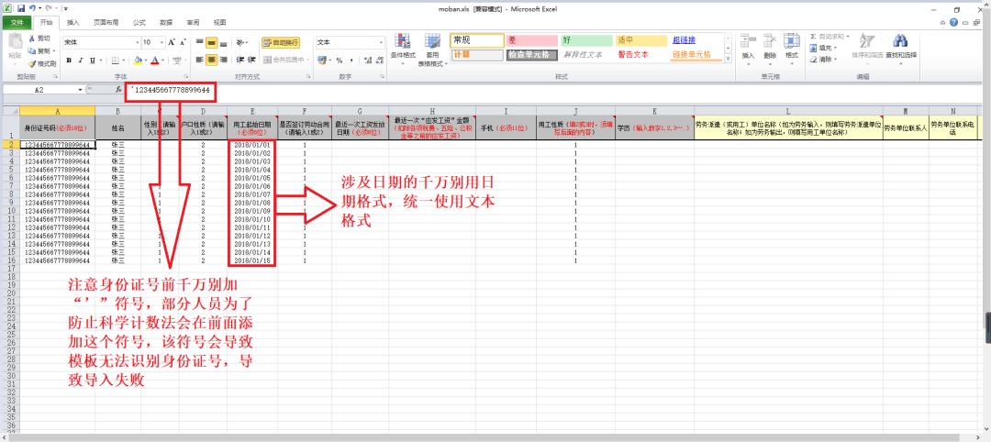Screen dimensions: 991x442
Task: Switch to the Insert (插入) tab
Action: pyautogui.click(x=72, y=22)
